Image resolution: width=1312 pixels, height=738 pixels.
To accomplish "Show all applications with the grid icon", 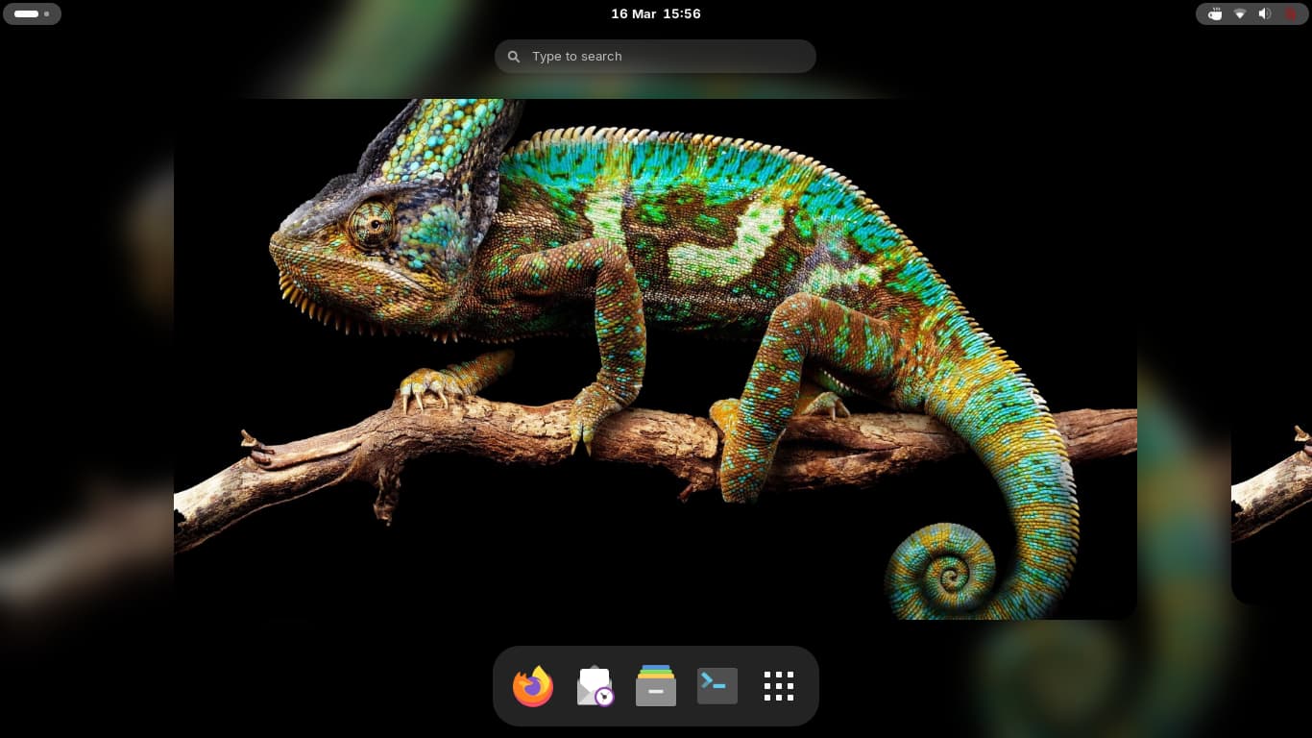I will point(779,686).
